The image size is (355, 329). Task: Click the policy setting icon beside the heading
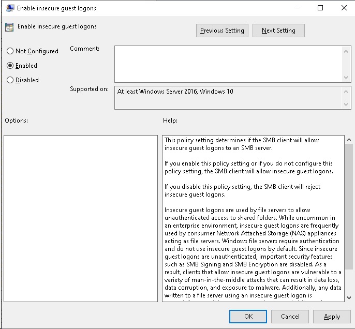click(x=9, y=27)
